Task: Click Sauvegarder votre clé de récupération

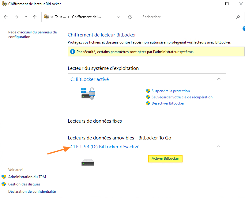Action: pos(182,97)
